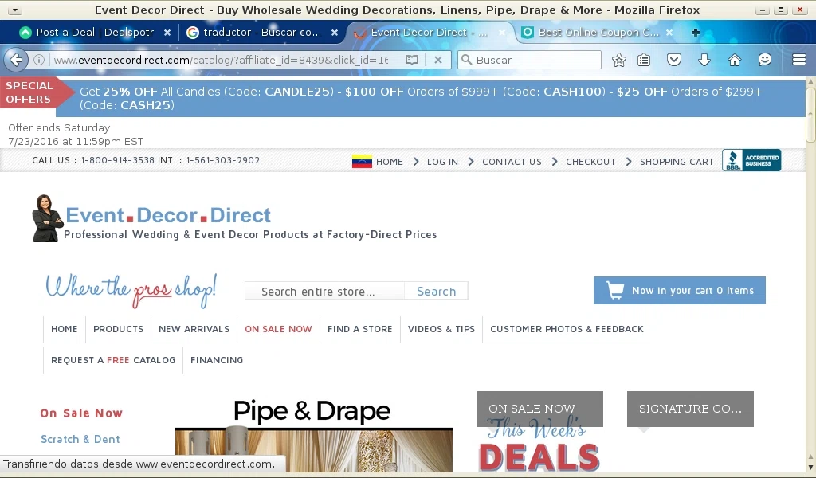Click the shopping cart icon in cart button
This screenshot has height=478, width=816.
point(614,290)
